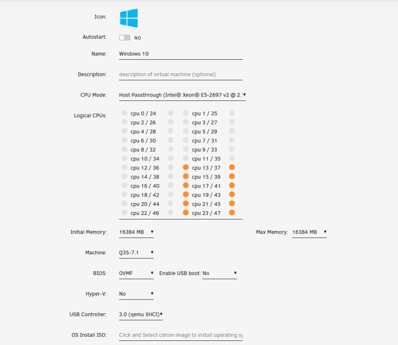Click the 'NO' text beside Autostart switch
398x345 pixels.
tap(138, 38)
